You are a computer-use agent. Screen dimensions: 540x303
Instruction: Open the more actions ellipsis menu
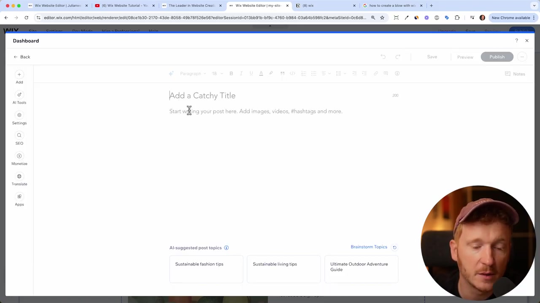click(x=522, y=57)
